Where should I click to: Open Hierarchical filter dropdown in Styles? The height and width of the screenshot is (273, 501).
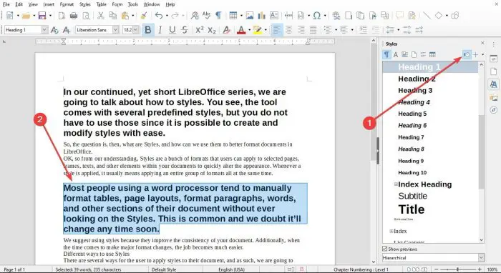(481, 258)
